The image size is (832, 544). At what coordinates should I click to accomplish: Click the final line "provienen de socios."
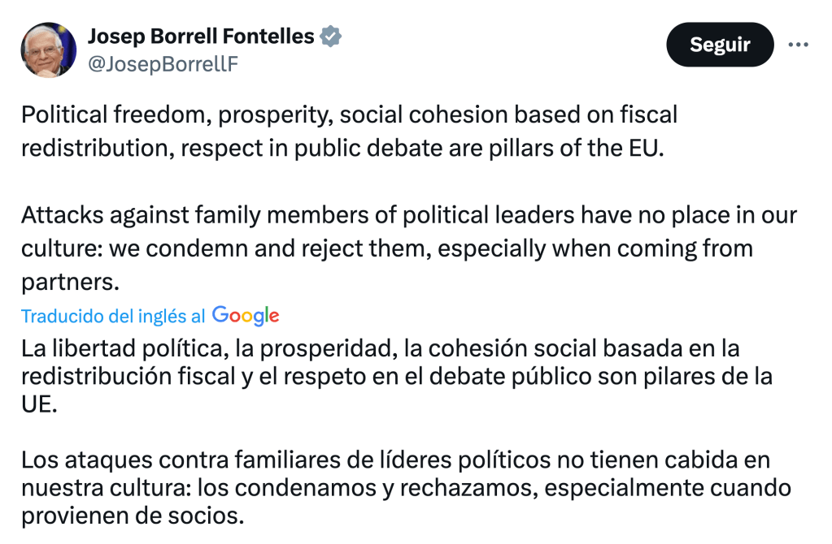tap(133, 516)
